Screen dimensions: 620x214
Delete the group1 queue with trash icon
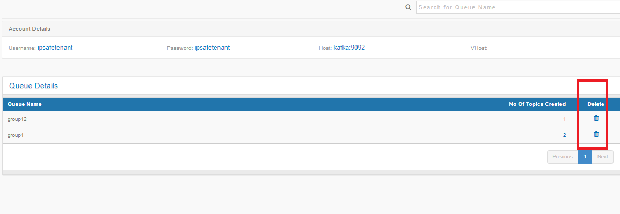click(x=596, y=134)
